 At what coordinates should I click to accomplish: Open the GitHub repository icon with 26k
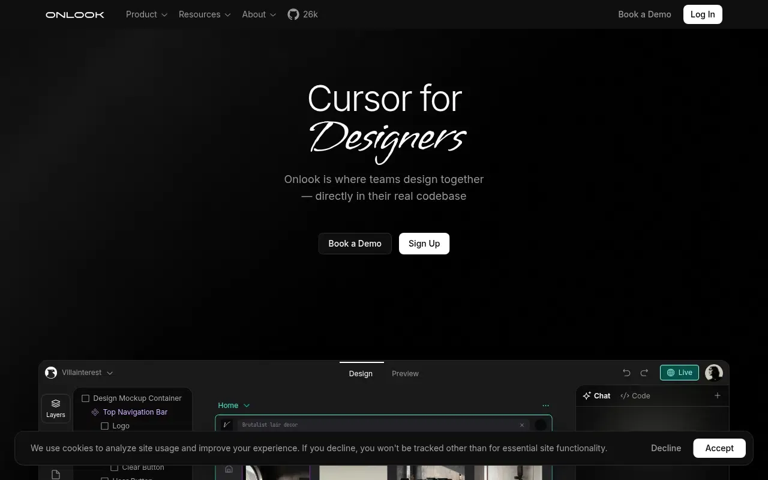(303, 14)
